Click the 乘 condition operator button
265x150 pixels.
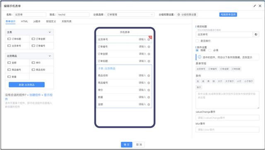209,81
